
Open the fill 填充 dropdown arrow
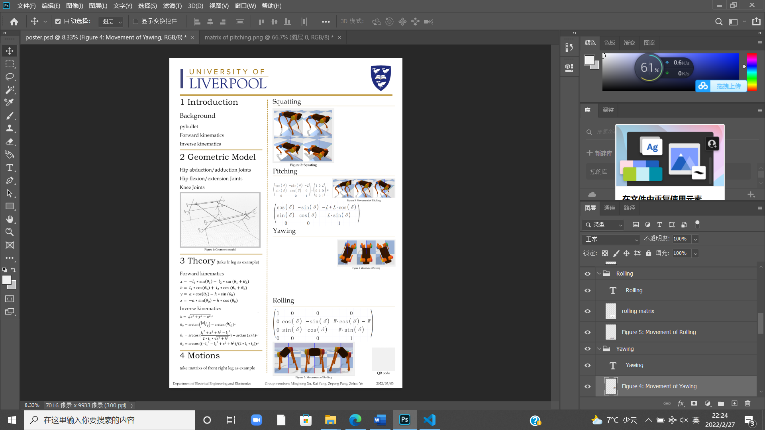(695, 253)
